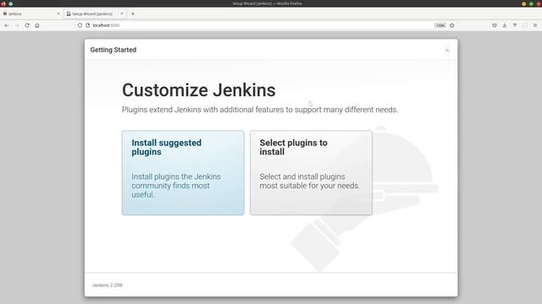This screenshot has height=304, width=542.
Task: Click the Firefox forward arrow
Action: click(x=17, y=25)
